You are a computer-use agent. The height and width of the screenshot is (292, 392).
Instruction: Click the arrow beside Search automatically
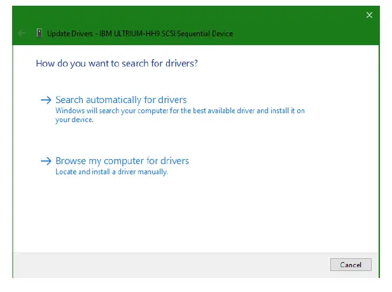click(46, 100)
